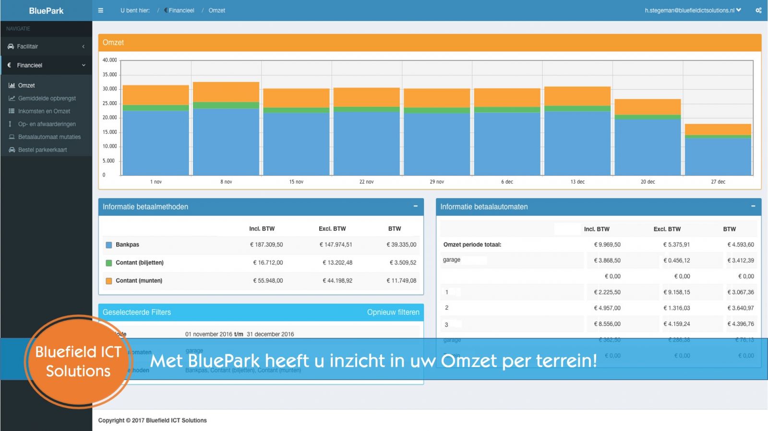Open Inkomsten en Omzet page
The image size is (768, 431).
coord(44,111)
